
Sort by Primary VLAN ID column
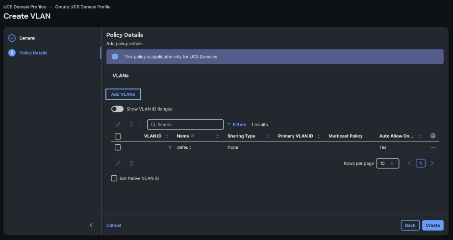pyautogui.click(x=319, y=136)
